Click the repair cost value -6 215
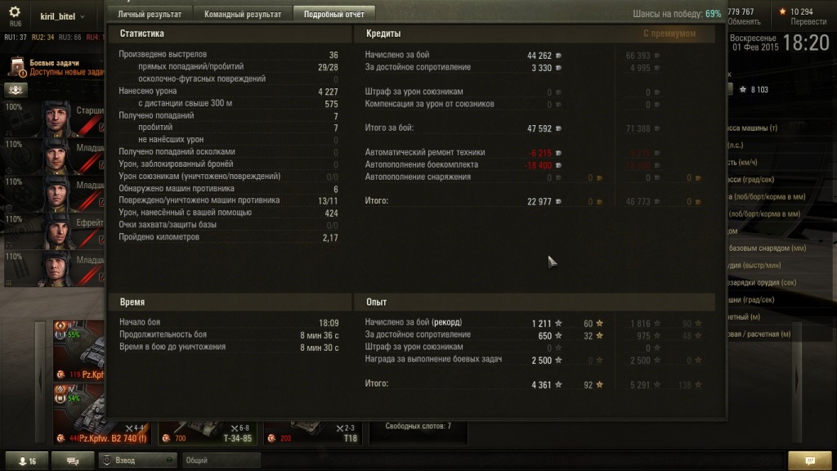837x471 pixels. pos(539,153)
